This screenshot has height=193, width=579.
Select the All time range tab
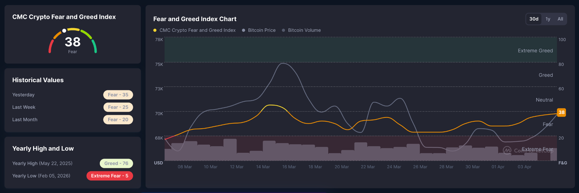pos(560,19)
